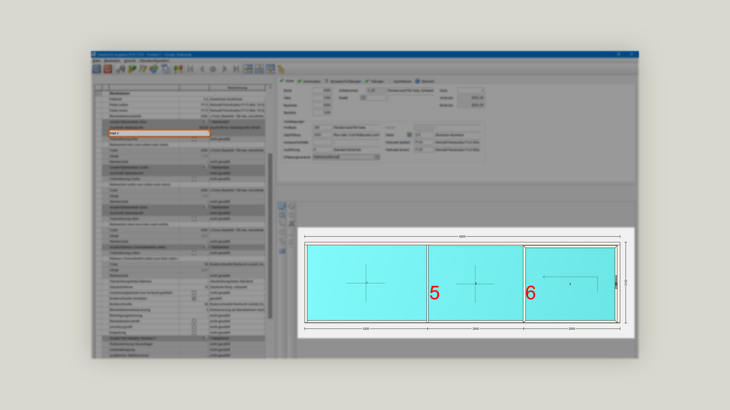The image size is (730, 410).
Task: Click the 8200 total width dimension
Action: click(462, 237)
